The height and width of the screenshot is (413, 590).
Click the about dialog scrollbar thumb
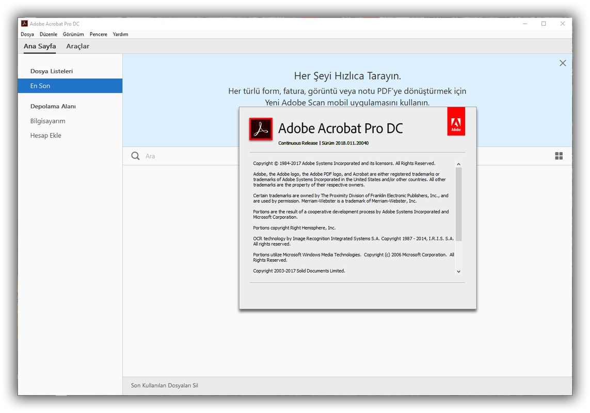click(x=459, y=204)
